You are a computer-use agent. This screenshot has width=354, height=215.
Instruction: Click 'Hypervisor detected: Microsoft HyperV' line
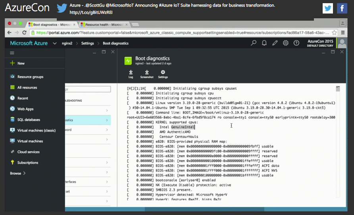(191, 195)
